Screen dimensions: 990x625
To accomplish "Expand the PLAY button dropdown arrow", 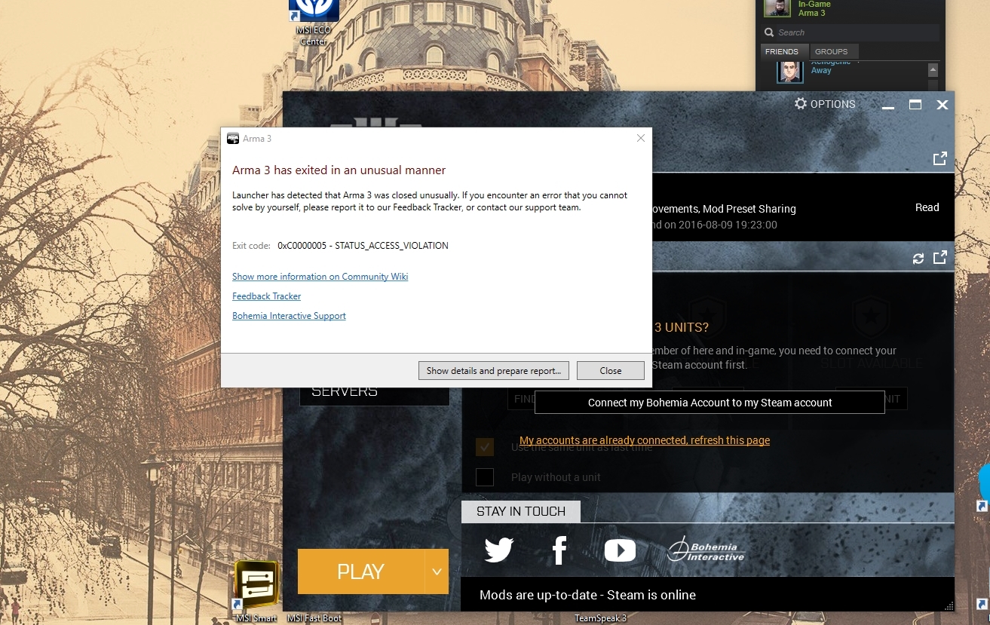I will (437, 571).
